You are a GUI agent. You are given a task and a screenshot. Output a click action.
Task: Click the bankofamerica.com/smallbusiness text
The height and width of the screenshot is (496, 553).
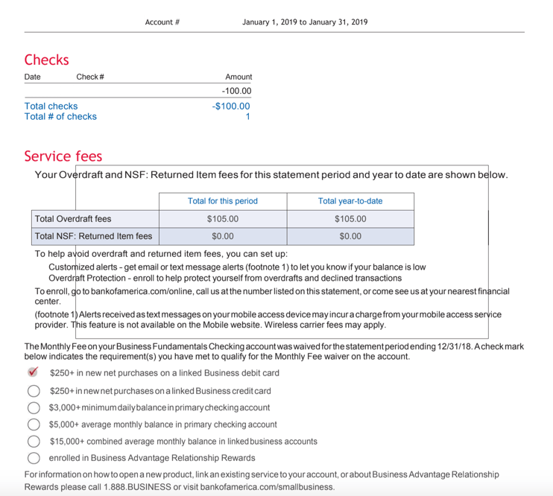coord(267,487)
